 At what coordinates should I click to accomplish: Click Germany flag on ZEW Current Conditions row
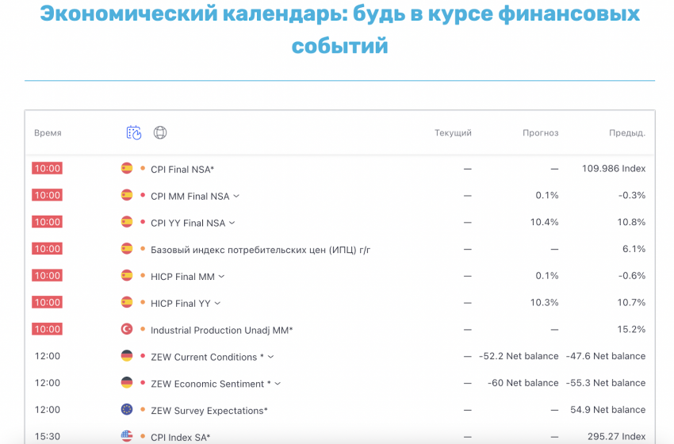pos(127,356)
